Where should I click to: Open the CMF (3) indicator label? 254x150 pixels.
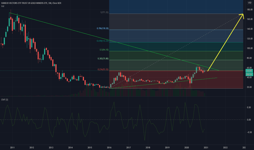tap(5, 100)
